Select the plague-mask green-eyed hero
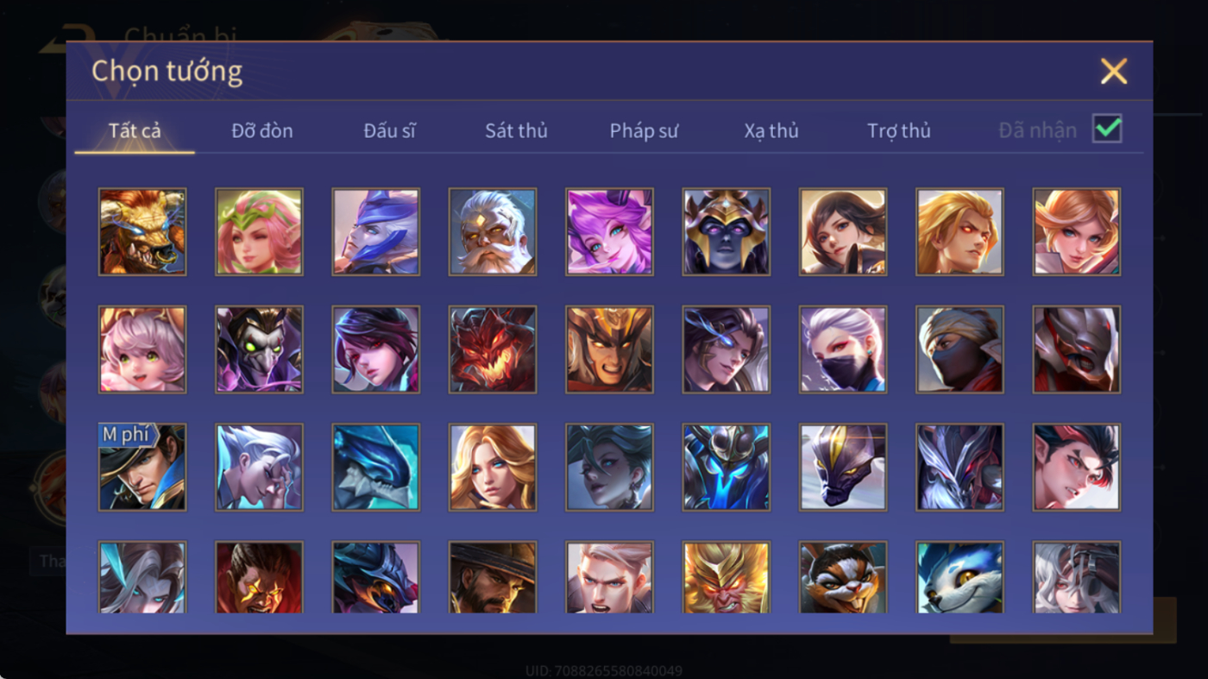This screenshot has height=679, width=1208. pyautogui.click(x=259, y=349)
